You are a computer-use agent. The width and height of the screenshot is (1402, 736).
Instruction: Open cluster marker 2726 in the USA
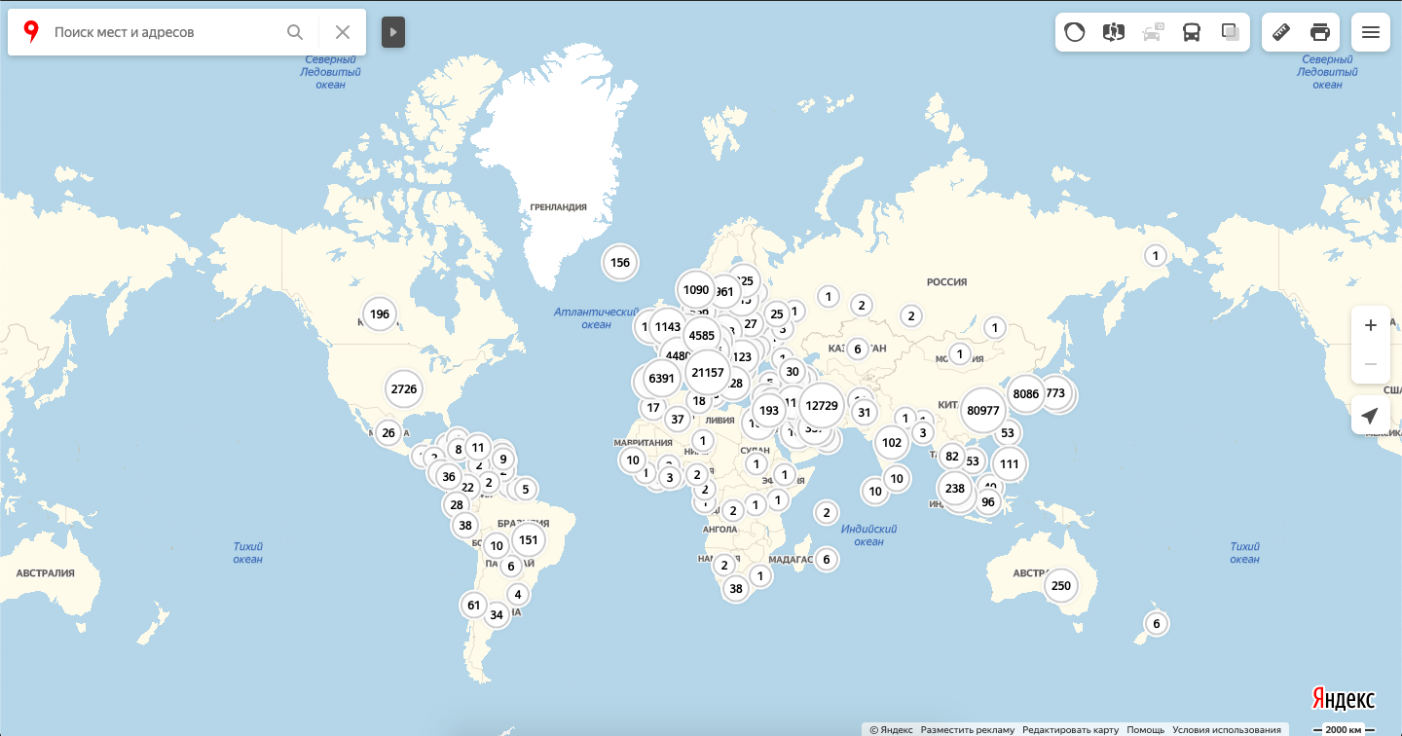[x=404, y=389]
